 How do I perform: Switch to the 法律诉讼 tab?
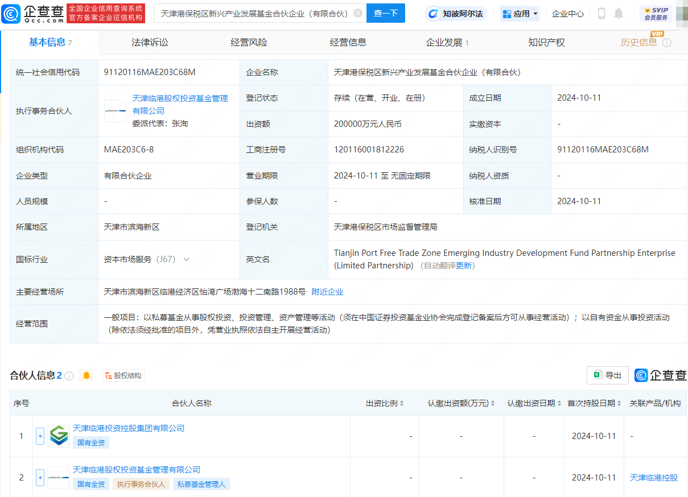pos(150,43)
